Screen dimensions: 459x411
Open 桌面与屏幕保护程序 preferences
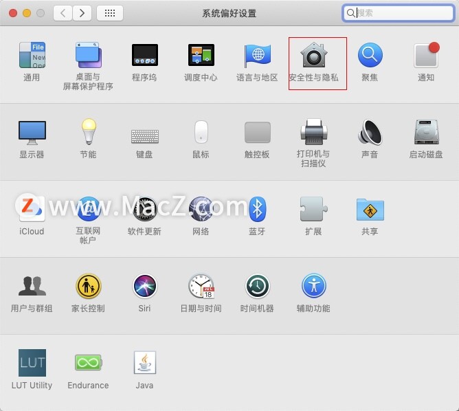[x=88, y=55]
